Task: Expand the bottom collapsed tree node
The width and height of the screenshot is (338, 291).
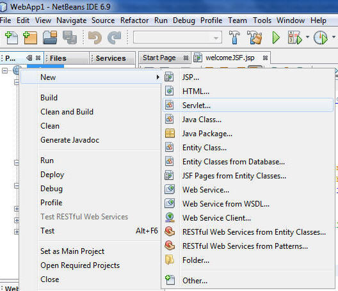Action: pos(17,232)
